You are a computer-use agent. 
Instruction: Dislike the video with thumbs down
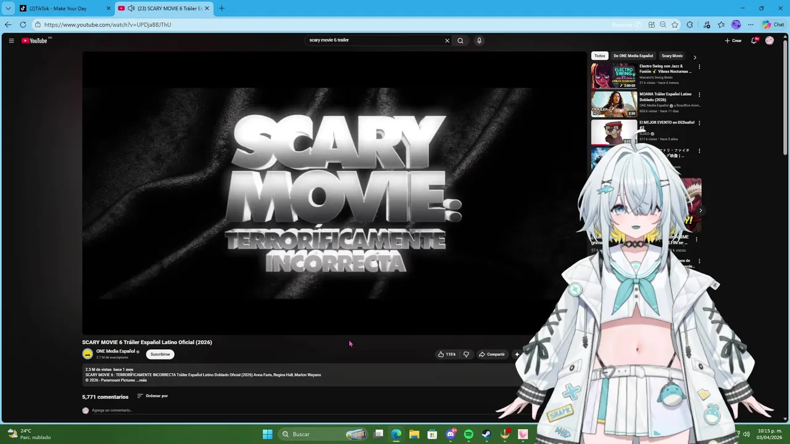466,355
